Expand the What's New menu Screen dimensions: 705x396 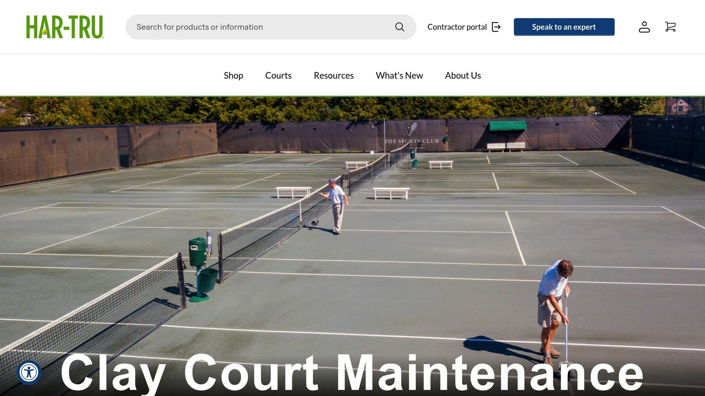point(399,75)
